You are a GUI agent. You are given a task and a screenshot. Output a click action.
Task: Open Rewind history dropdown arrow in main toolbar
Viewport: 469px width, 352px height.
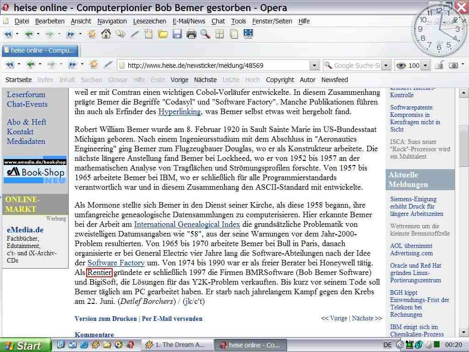click(17, 34)
